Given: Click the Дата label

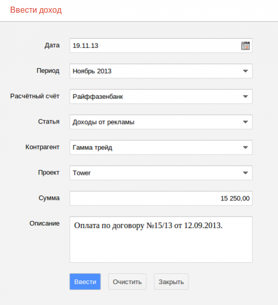Looking at the screenshot, I should tap(52, 45).
